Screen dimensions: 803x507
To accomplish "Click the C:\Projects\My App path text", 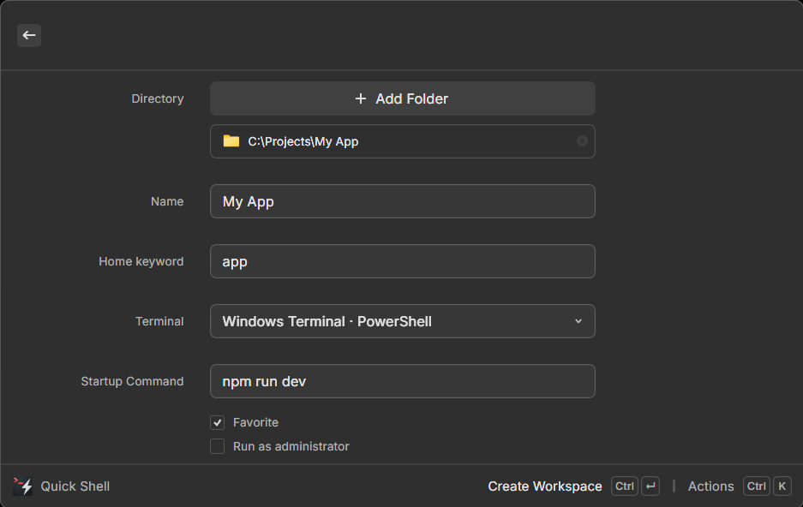I will (303, 141).
